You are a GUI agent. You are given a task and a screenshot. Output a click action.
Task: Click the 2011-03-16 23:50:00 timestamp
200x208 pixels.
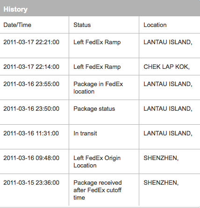coord(31,109)
